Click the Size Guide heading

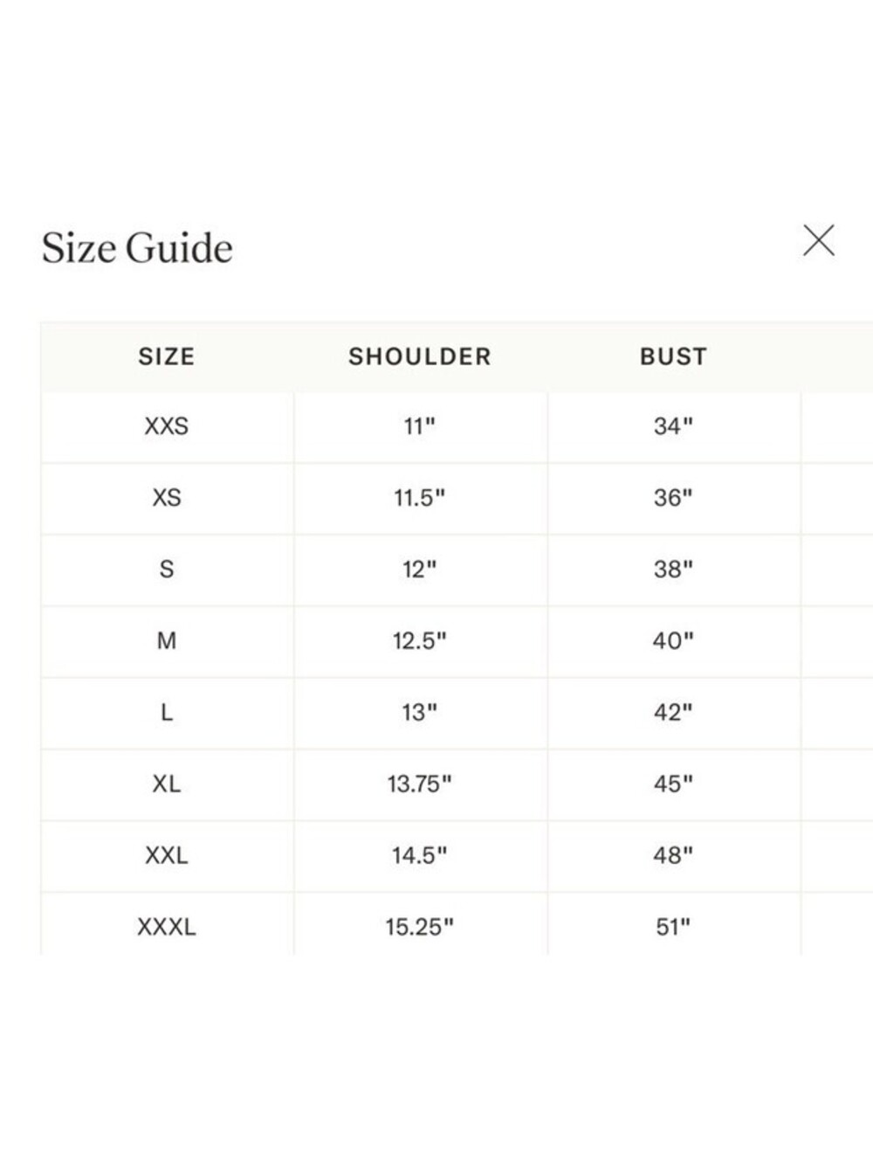tap(137, 248)
